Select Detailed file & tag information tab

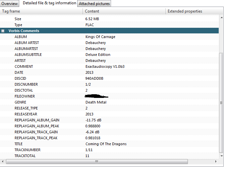tap(49, 3)
